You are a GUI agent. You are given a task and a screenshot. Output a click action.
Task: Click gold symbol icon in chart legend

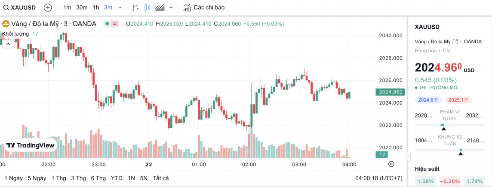point(6,24)
